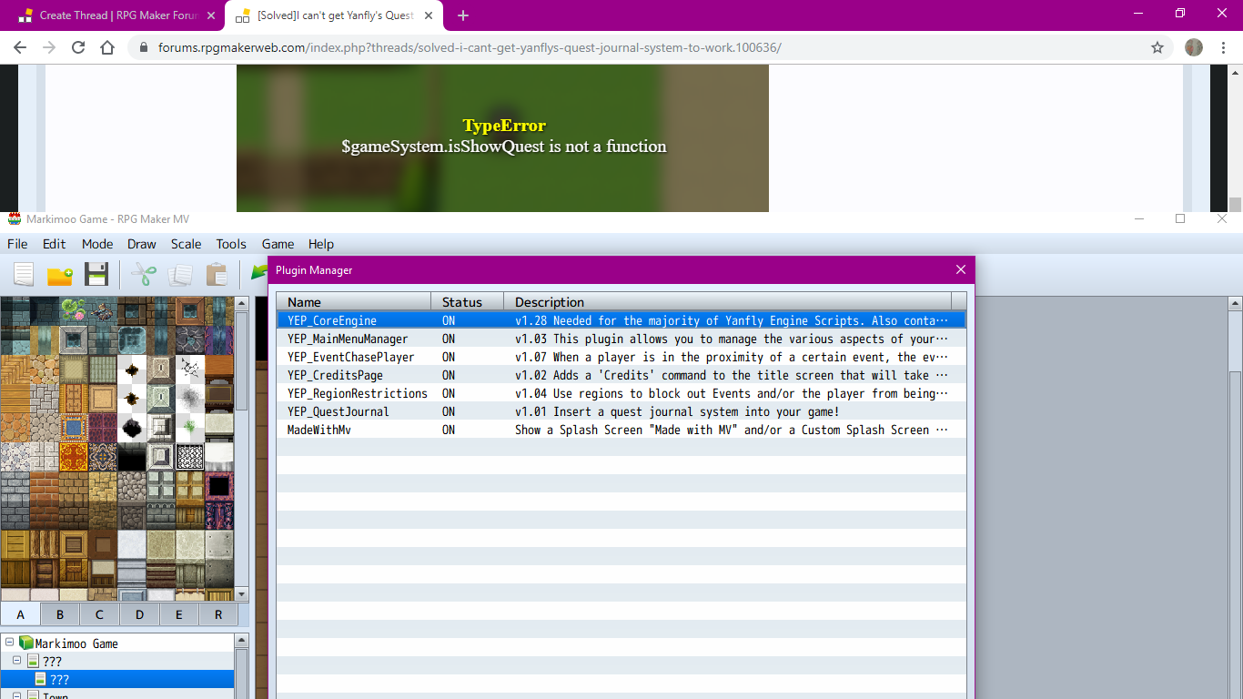Click the green cube icon beside Markimoo Game
Viewport: 1243px width, 699px height.
point(25,643)
